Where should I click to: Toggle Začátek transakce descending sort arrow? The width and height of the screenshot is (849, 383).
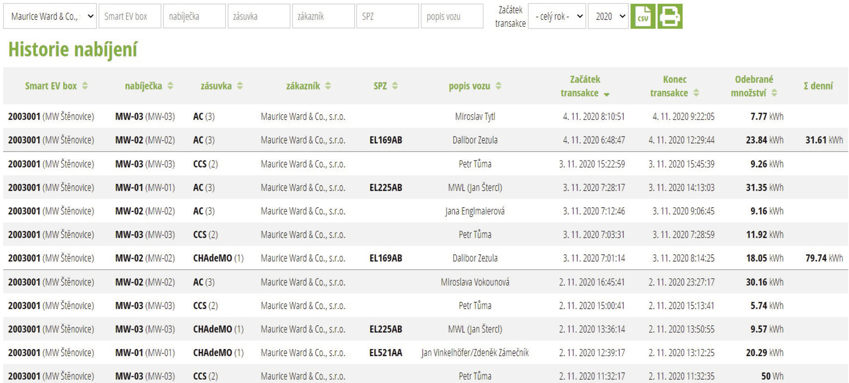(x=607, y=94)
